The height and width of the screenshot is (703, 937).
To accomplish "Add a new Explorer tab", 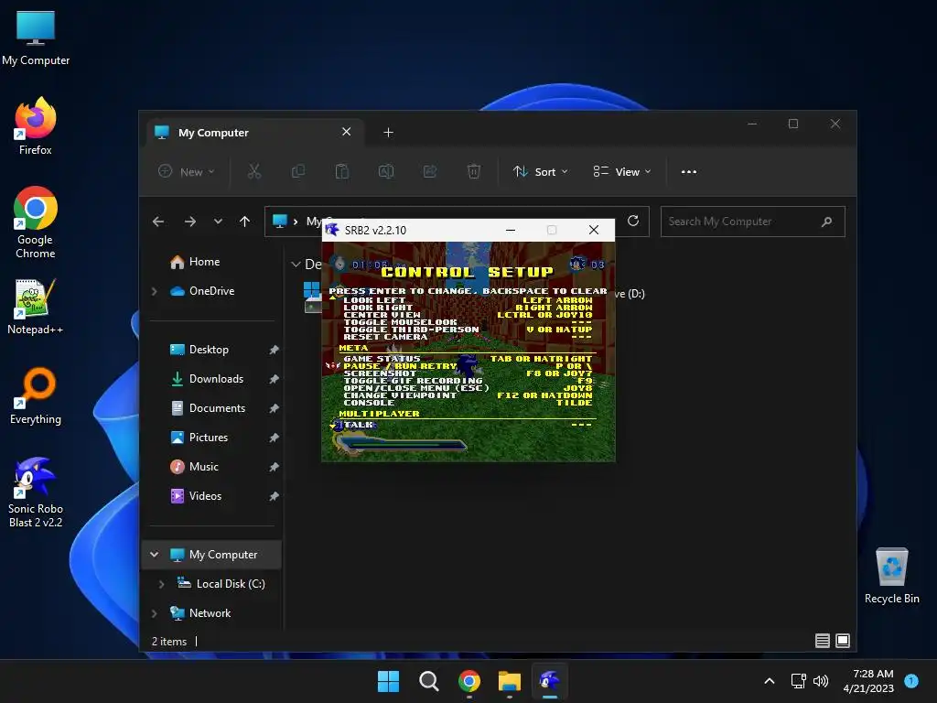I will [388, 133].
